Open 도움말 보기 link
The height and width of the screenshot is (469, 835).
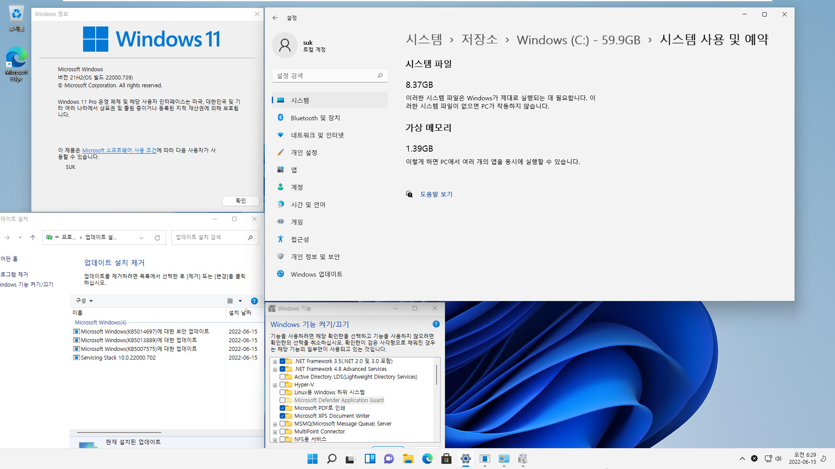pos(436,194)
